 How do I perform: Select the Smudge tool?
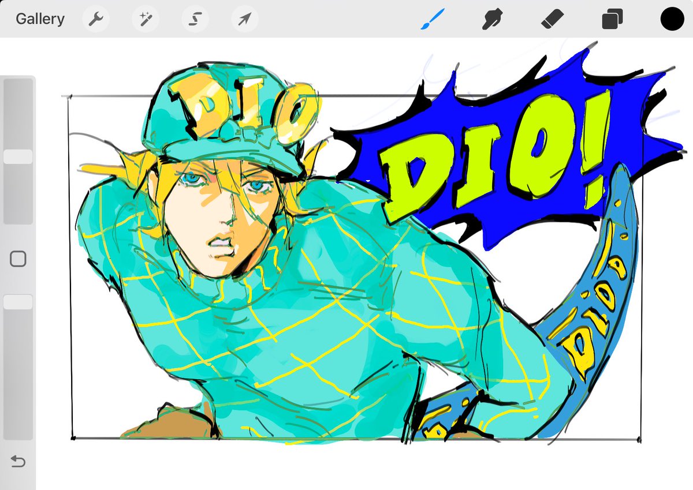493,20
